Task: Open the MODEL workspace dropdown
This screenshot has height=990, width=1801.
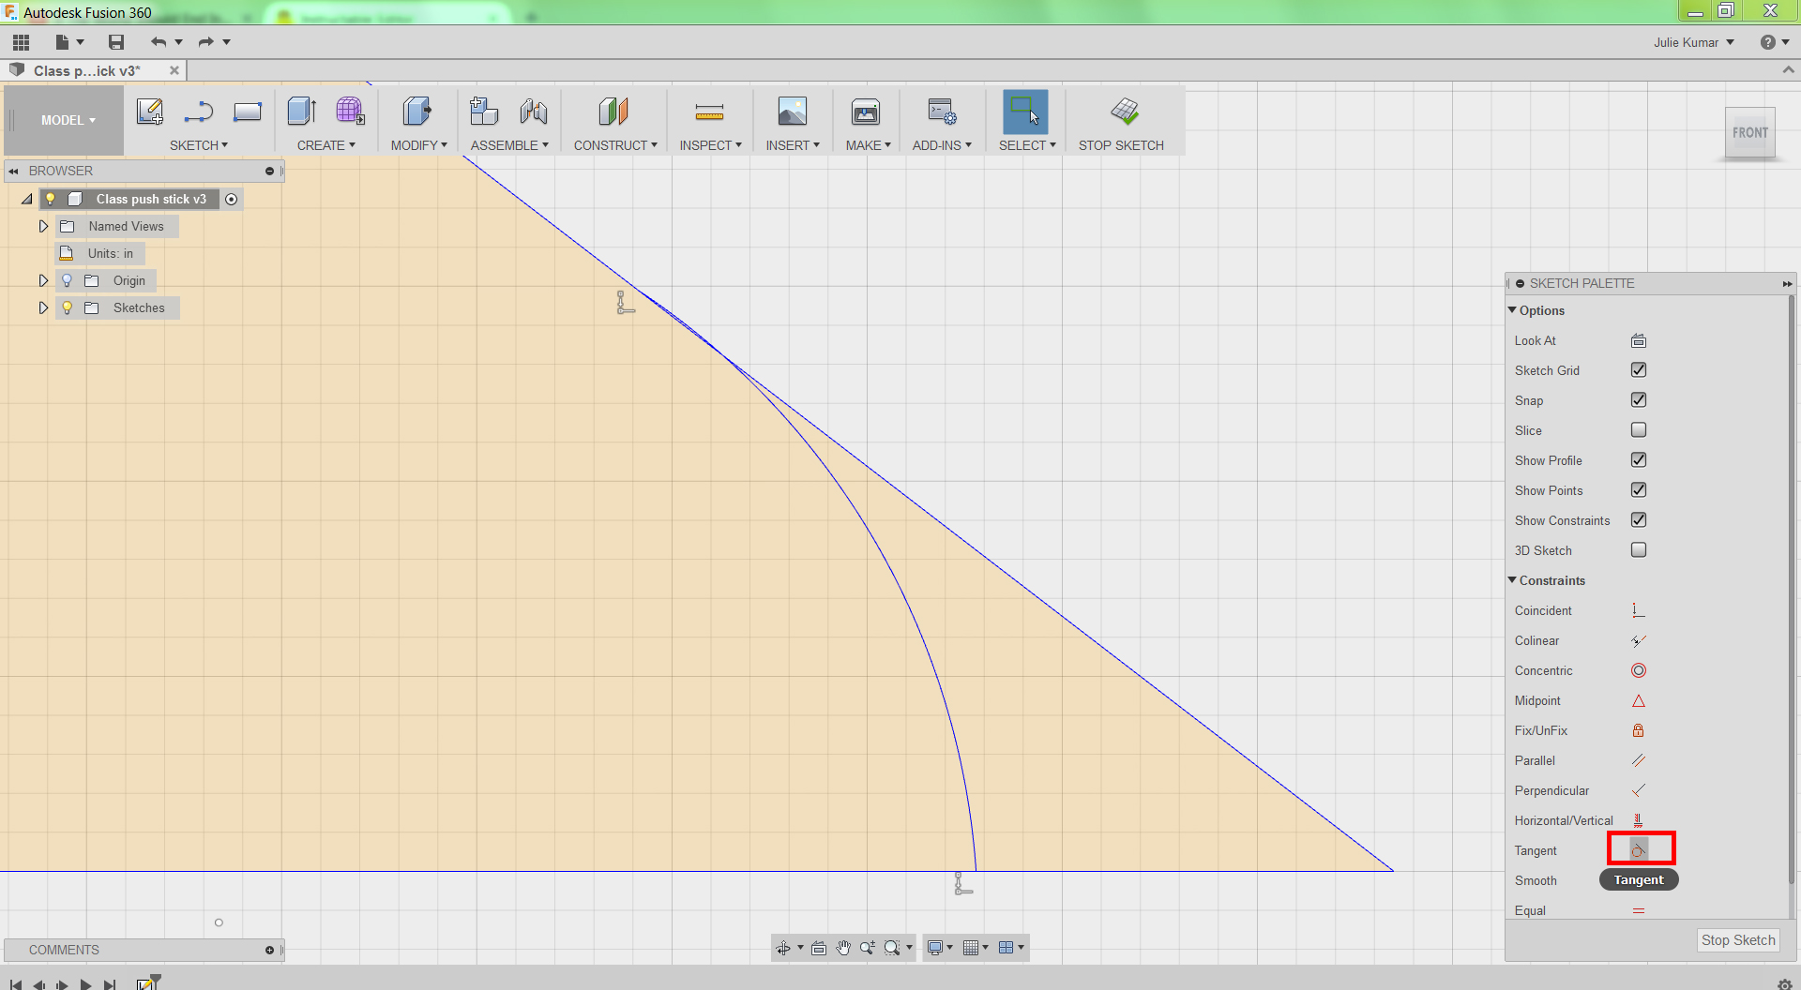Action: [68, 120]
